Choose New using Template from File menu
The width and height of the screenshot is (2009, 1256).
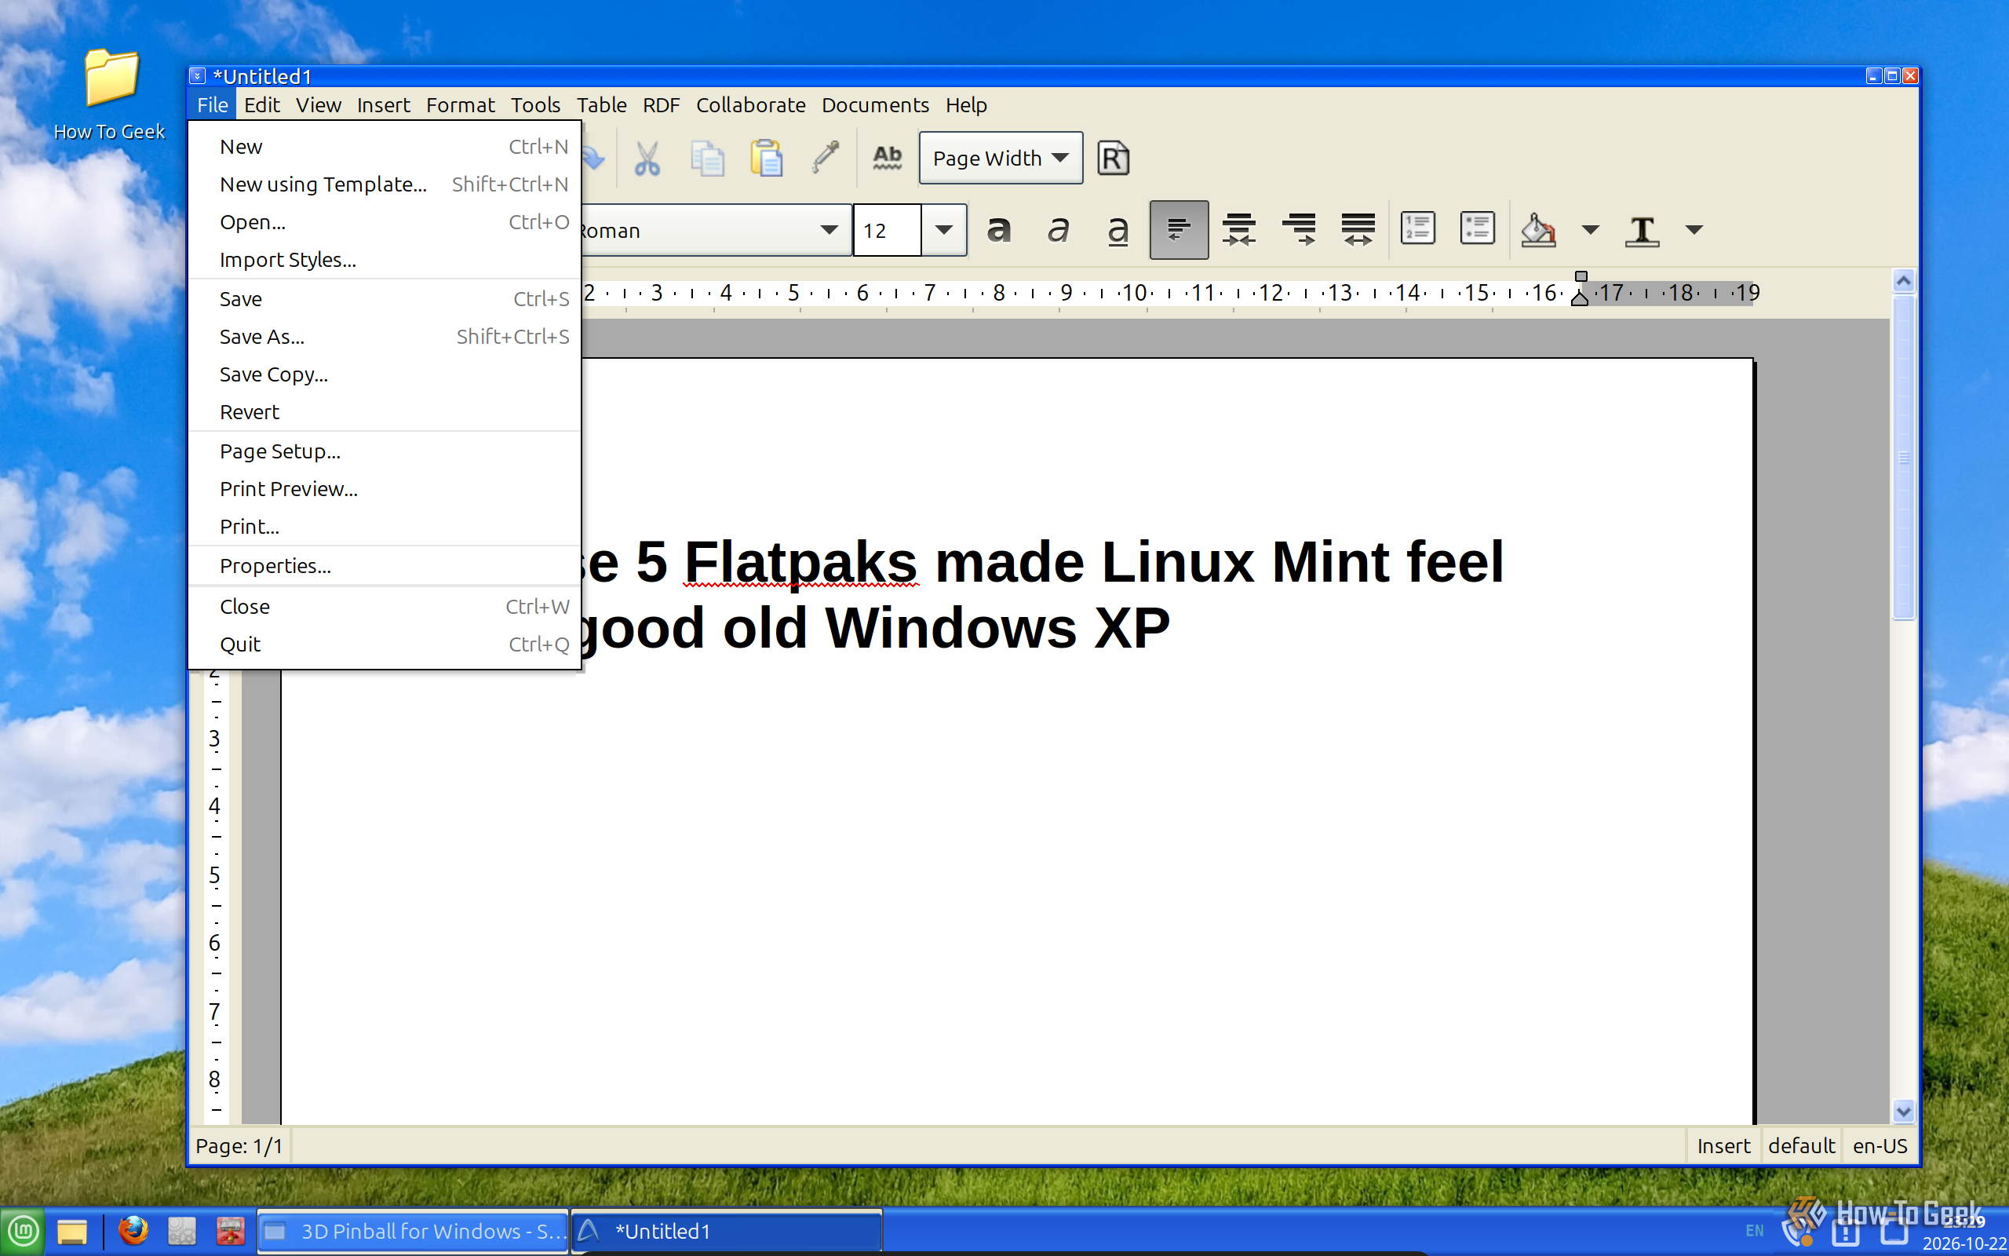coord(385,184)
